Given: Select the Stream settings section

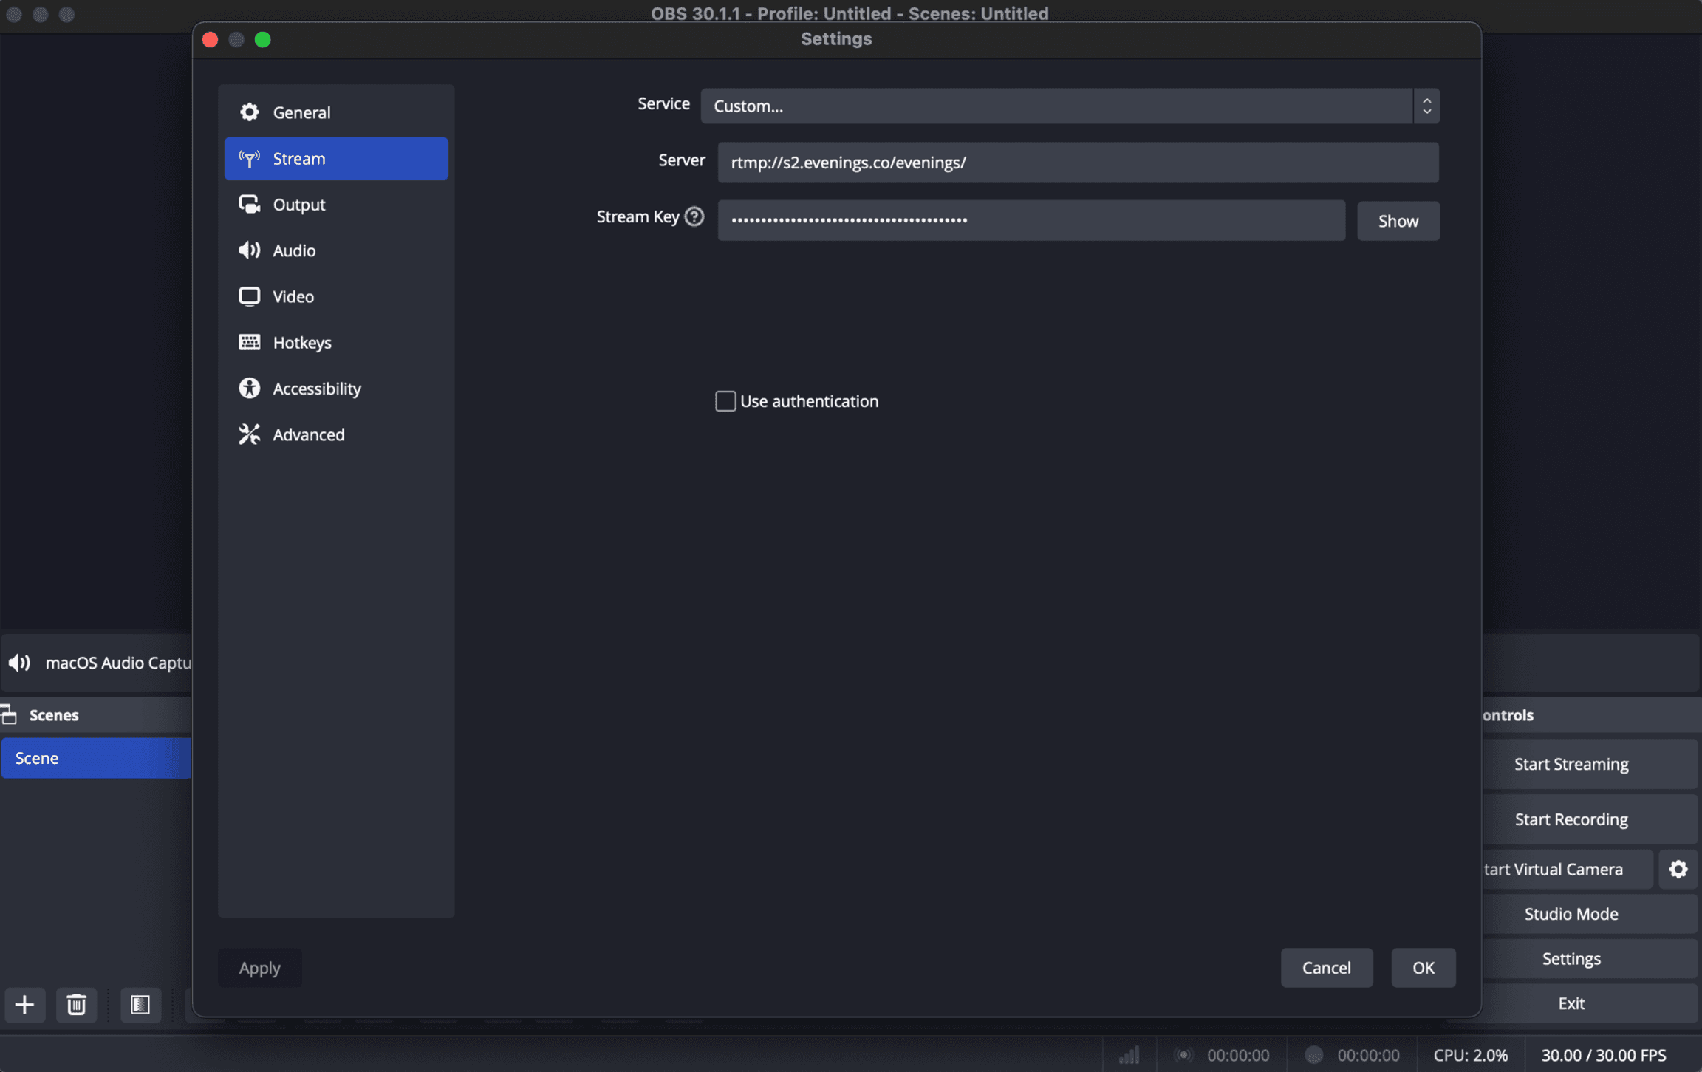Looking at the screenshot, I should pos(336,158).
